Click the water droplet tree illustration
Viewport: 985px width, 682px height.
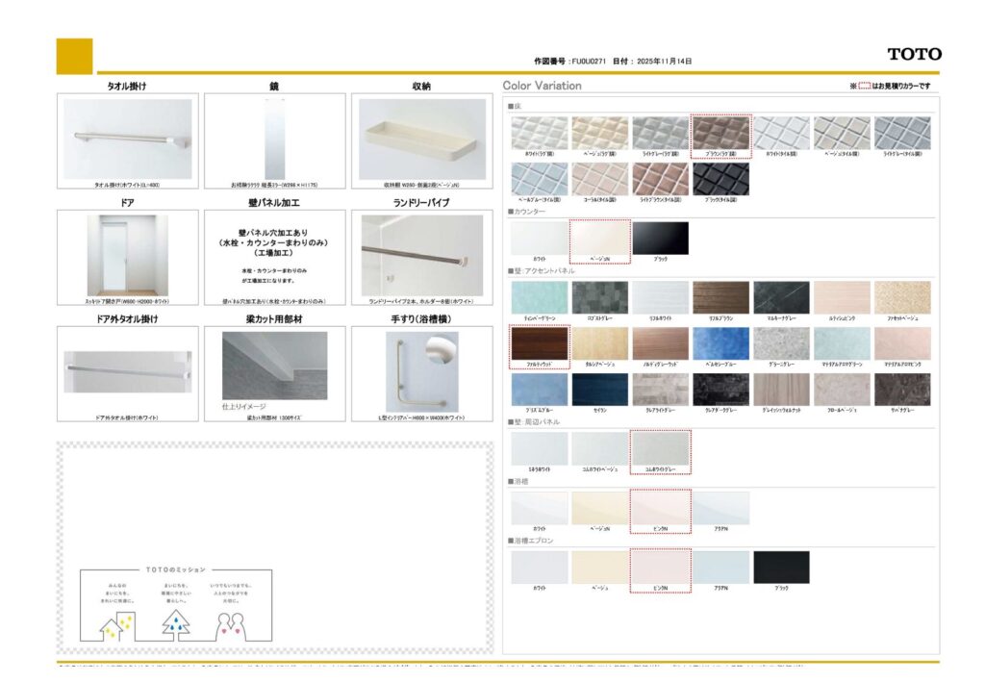pos(175,622)
